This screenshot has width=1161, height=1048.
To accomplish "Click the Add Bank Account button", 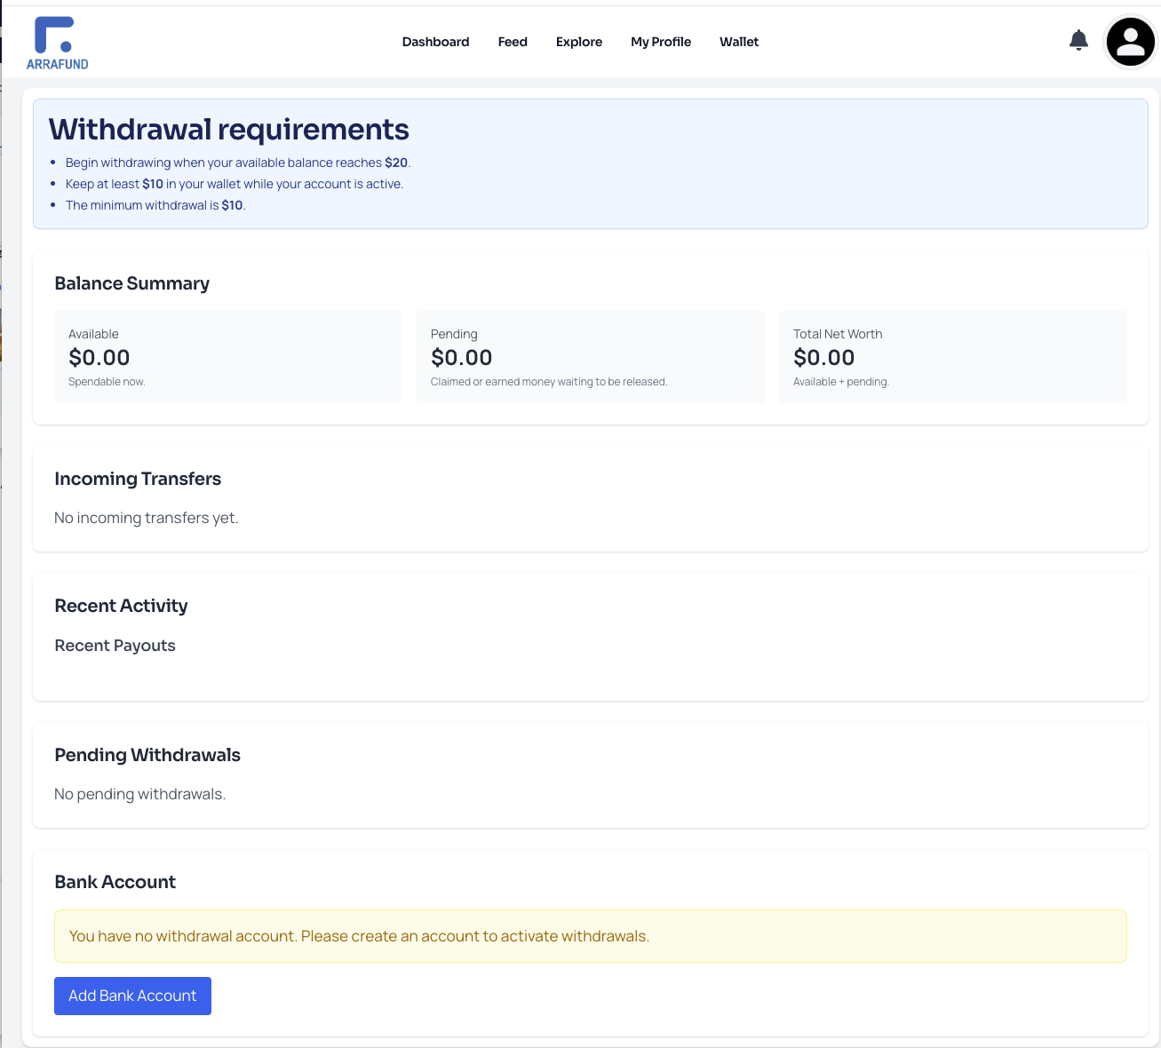I will pyautogui.click(x=132, y=996).
